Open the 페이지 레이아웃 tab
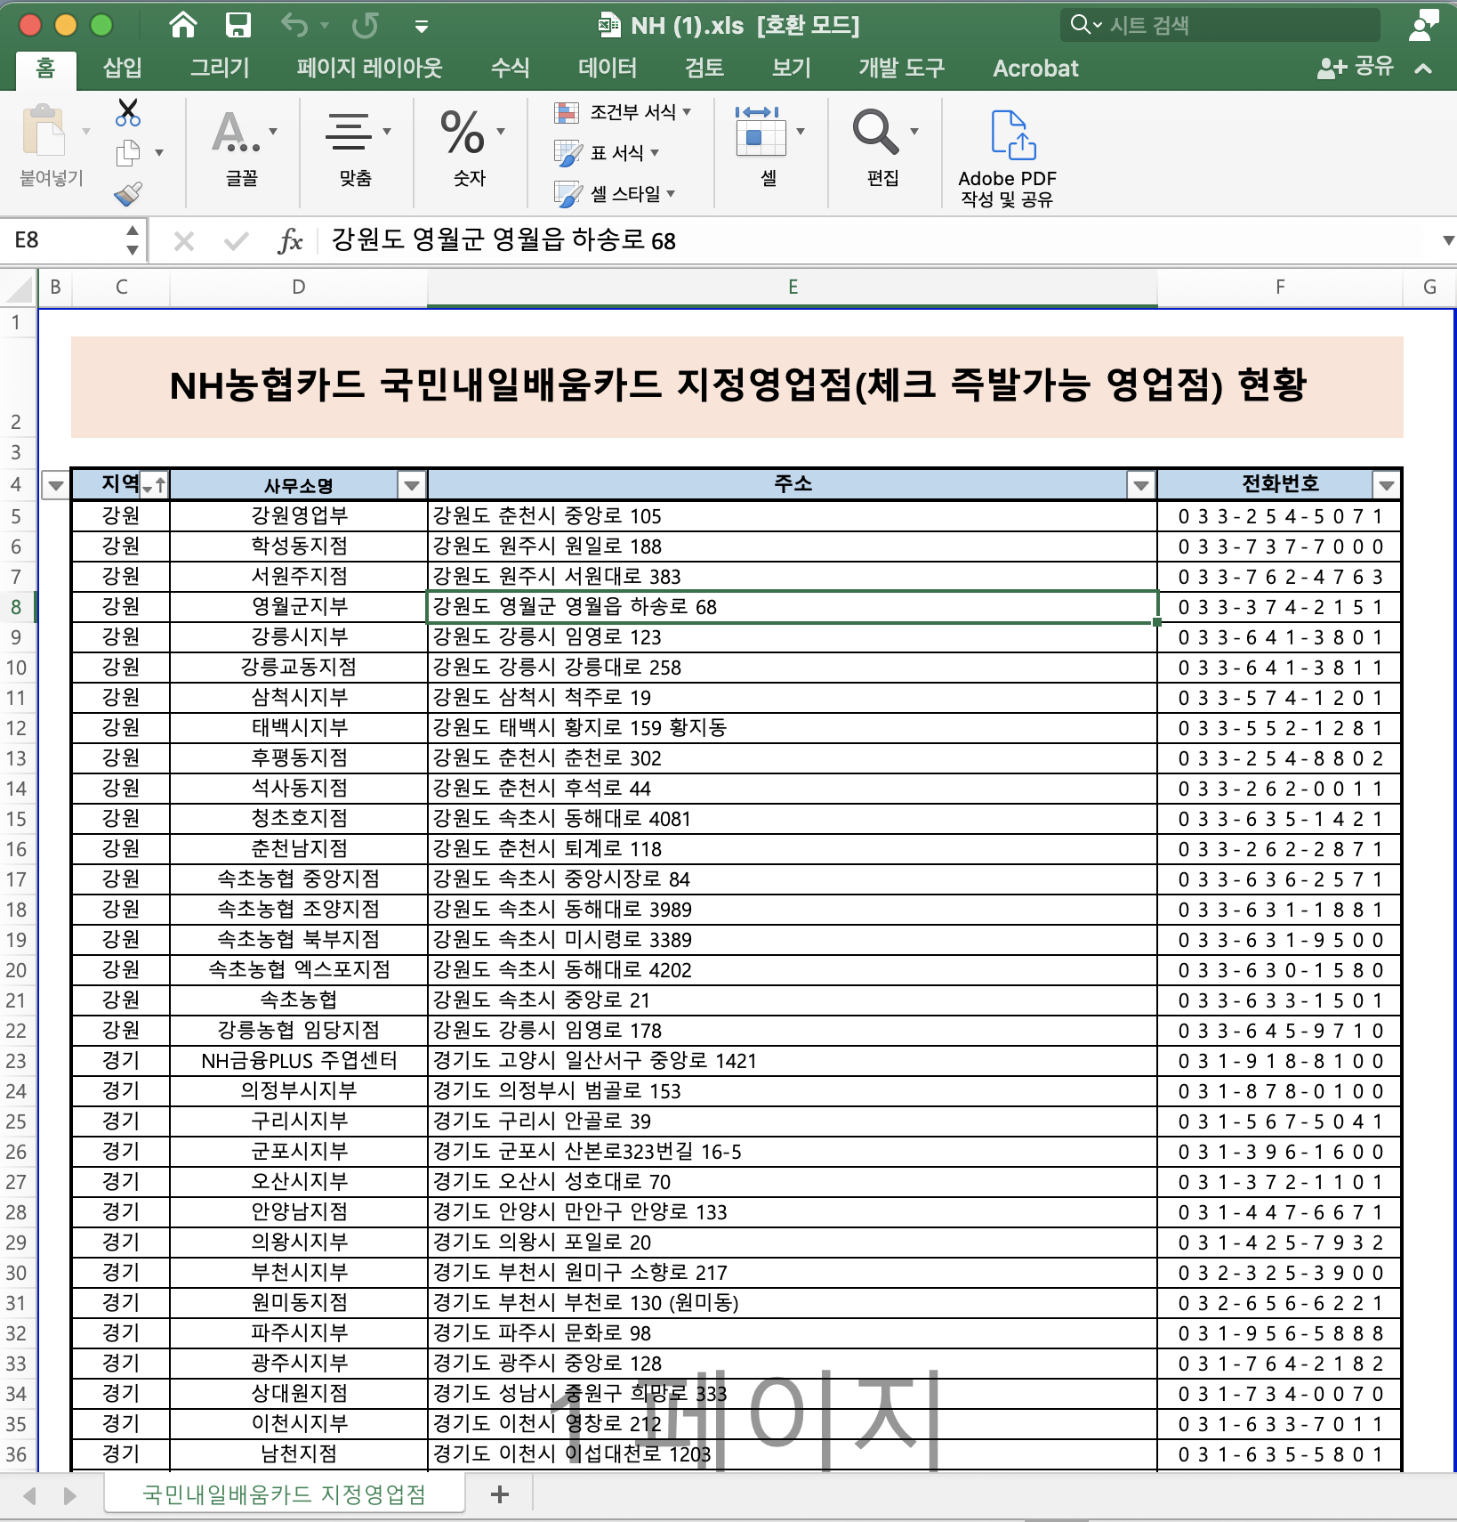This screenshot has height=1522, width=1457. 369,69
